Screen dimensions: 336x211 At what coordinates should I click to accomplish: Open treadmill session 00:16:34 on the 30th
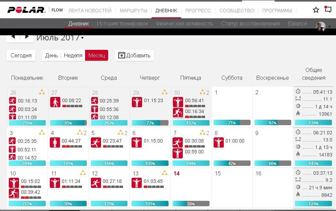coord(189,113)
